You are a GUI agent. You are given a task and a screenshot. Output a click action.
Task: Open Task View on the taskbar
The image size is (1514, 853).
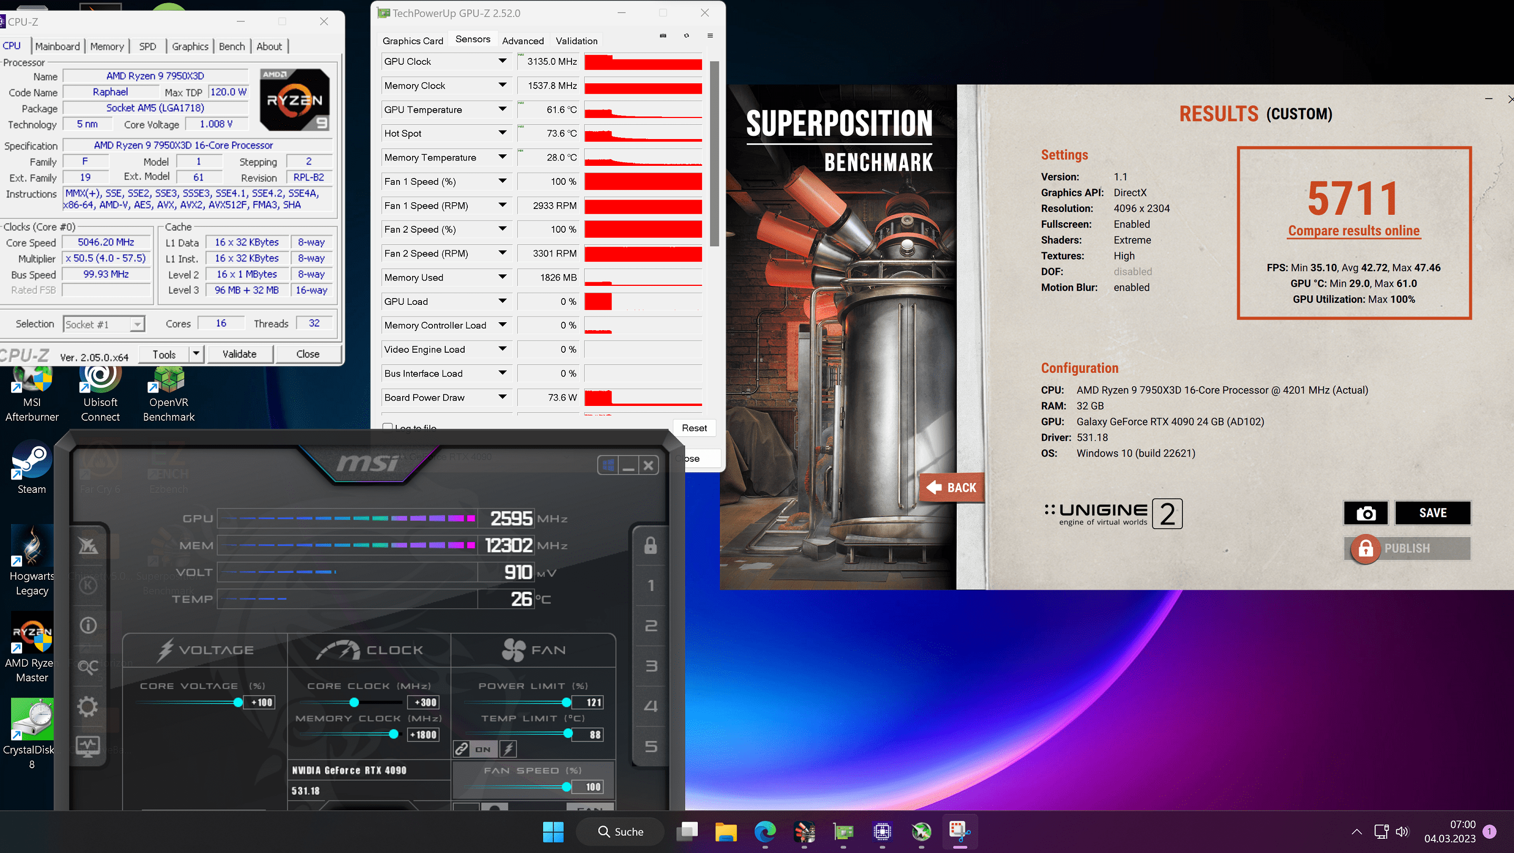[686, 832]
